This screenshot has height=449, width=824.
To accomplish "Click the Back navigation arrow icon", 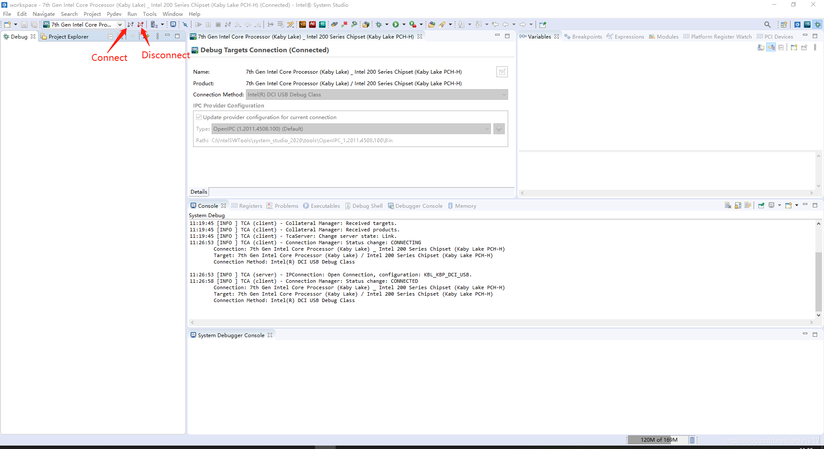I will pos(506,24).
